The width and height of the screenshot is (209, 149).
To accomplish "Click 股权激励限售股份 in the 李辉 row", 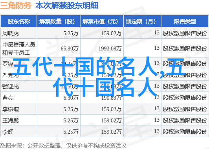I will pyautogui.click(x=185, y=132).
